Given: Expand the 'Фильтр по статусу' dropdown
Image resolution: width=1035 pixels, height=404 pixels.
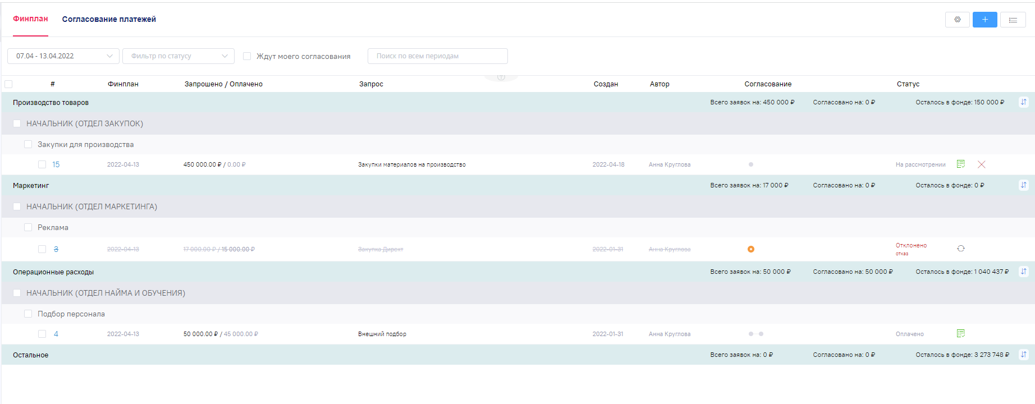Looking at the screenshot, I should click(x=178, y=56).
